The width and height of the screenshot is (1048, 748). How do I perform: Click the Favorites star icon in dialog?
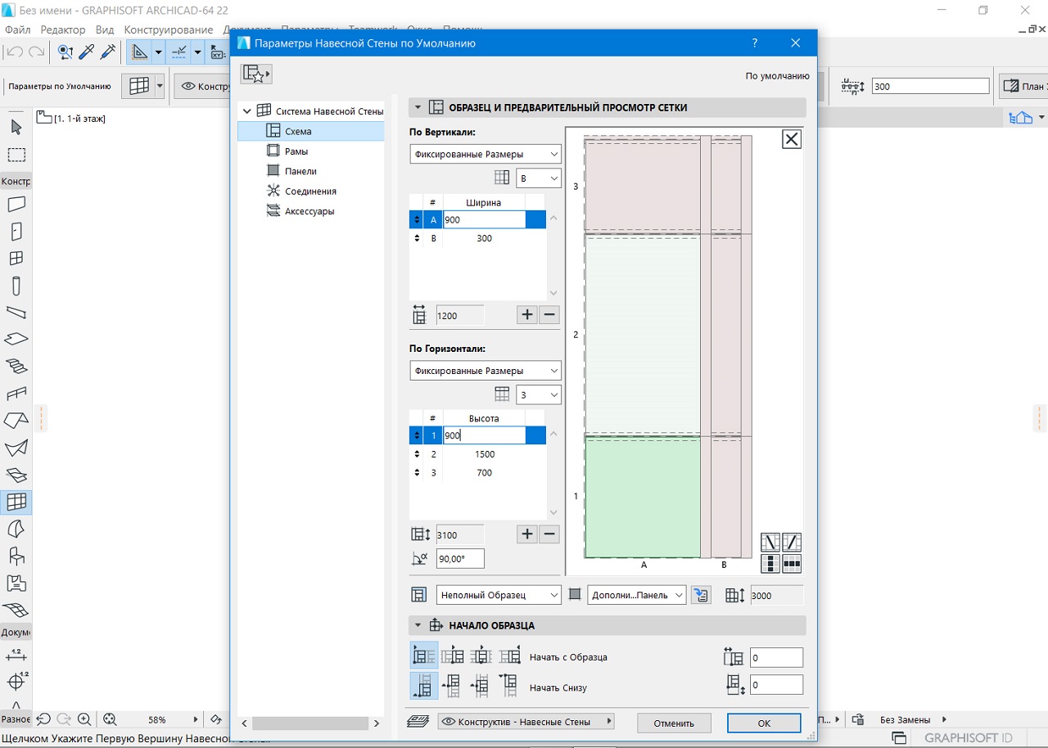pos(255,74)
